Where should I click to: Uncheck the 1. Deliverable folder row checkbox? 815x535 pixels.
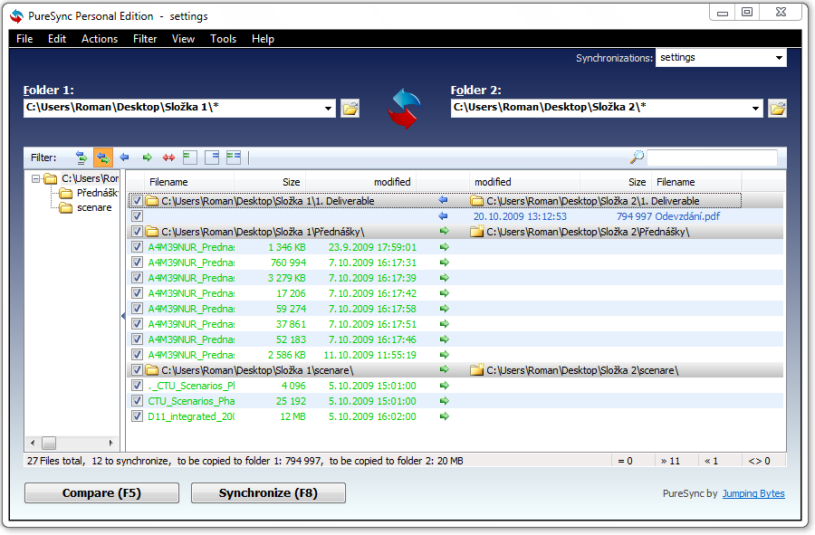click(x=137, y=200)
